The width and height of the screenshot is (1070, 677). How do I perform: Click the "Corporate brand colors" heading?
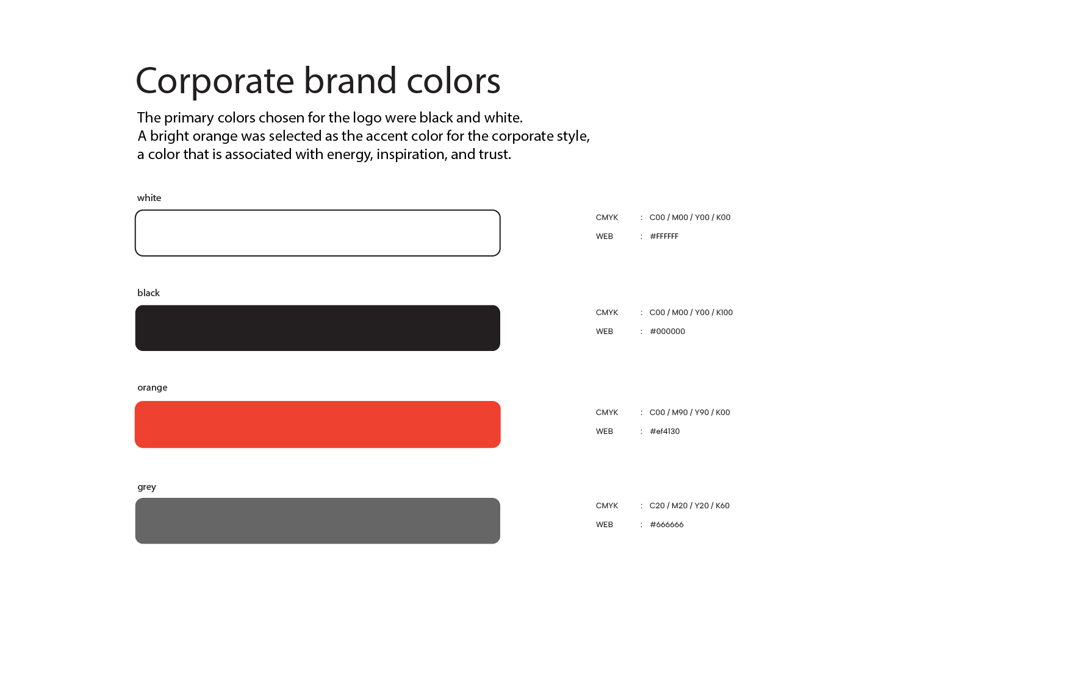318,80
